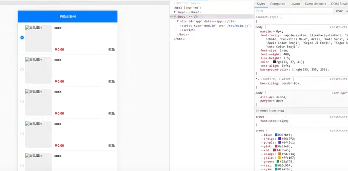Open the /src/main.js source link
The image size is (348, 171).
(x=238, y=26)
